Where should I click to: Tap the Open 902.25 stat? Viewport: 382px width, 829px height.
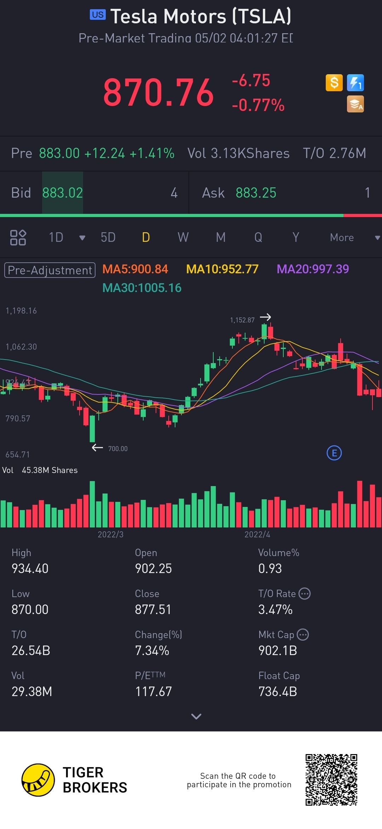tap(153, 561)
